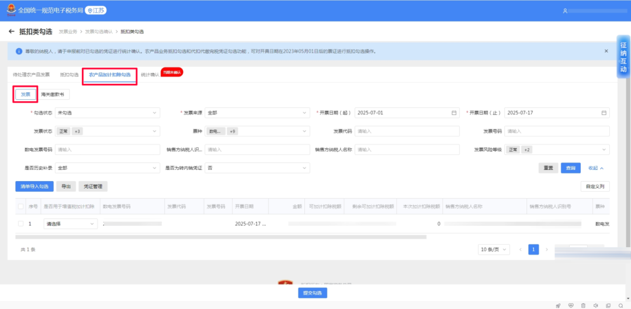Expand the 发票风险等级 dropdown

click(557, 150)
